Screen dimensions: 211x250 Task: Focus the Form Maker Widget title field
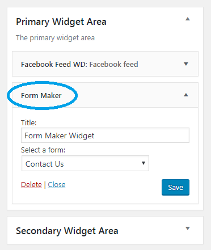point(105,135)
